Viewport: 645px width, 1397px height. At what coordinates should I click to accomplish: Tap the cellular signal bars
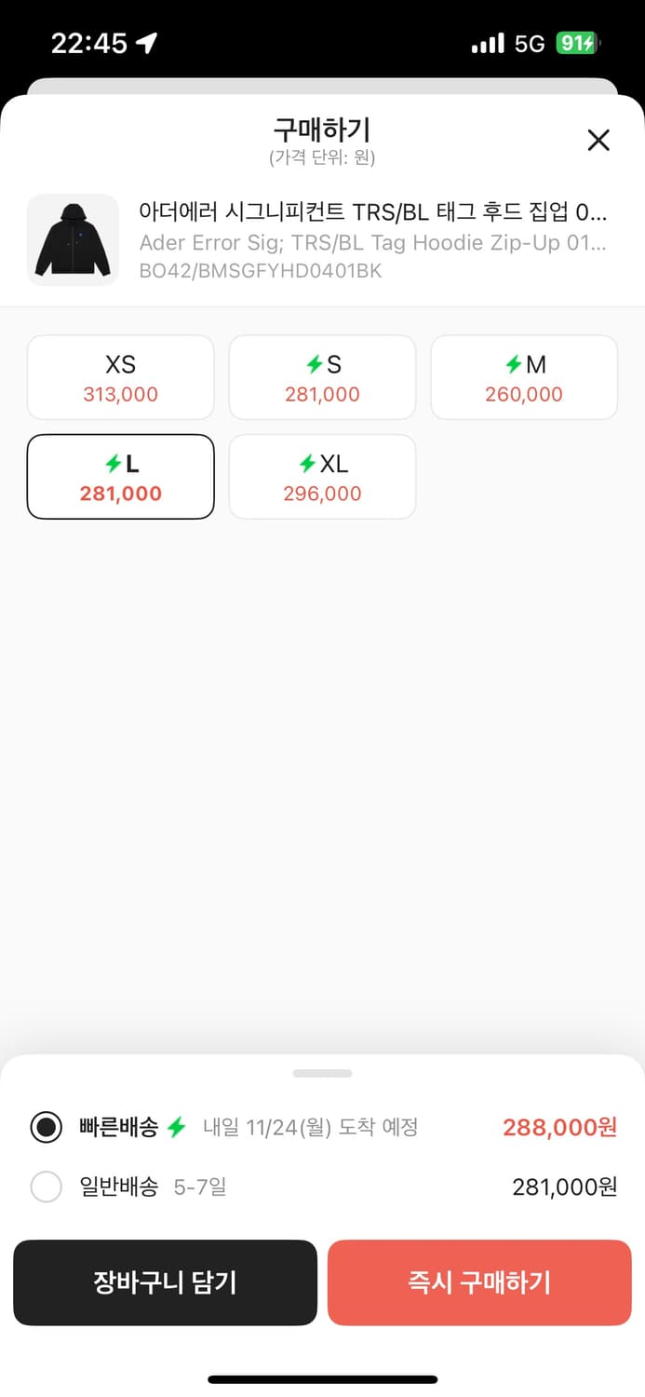pos(488,44)
